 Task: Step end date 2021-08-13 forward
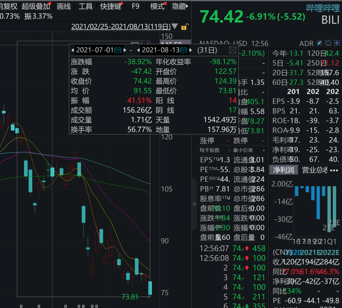[190, 50]
